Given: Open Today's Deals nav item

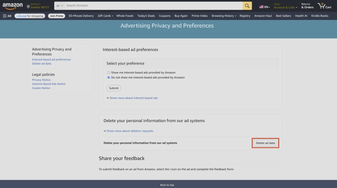Looking at the screenshot, I should tap(146, 16).
